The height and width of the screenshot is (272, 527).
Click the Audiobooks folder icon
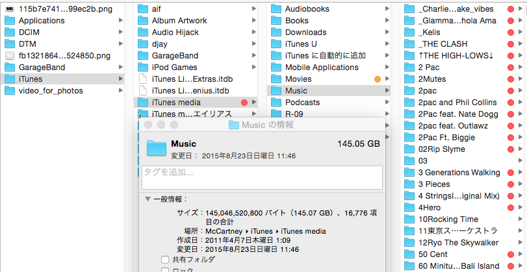(276, 9)
